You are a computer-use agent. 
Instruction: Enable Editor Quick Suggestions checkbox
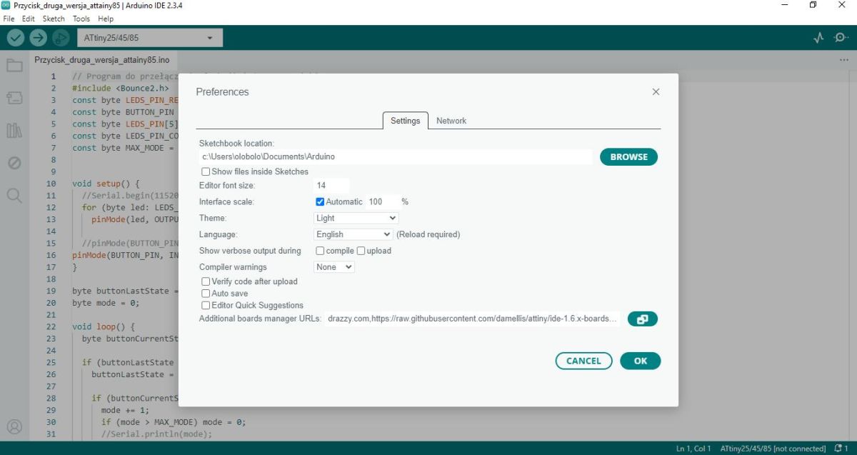206,305
